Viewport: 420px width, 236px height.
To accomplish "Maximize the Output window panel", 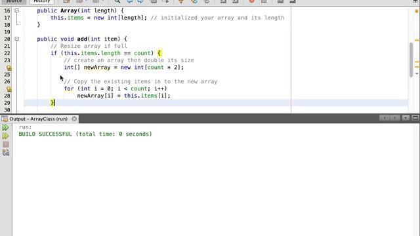I will click(x=415, y=118).
